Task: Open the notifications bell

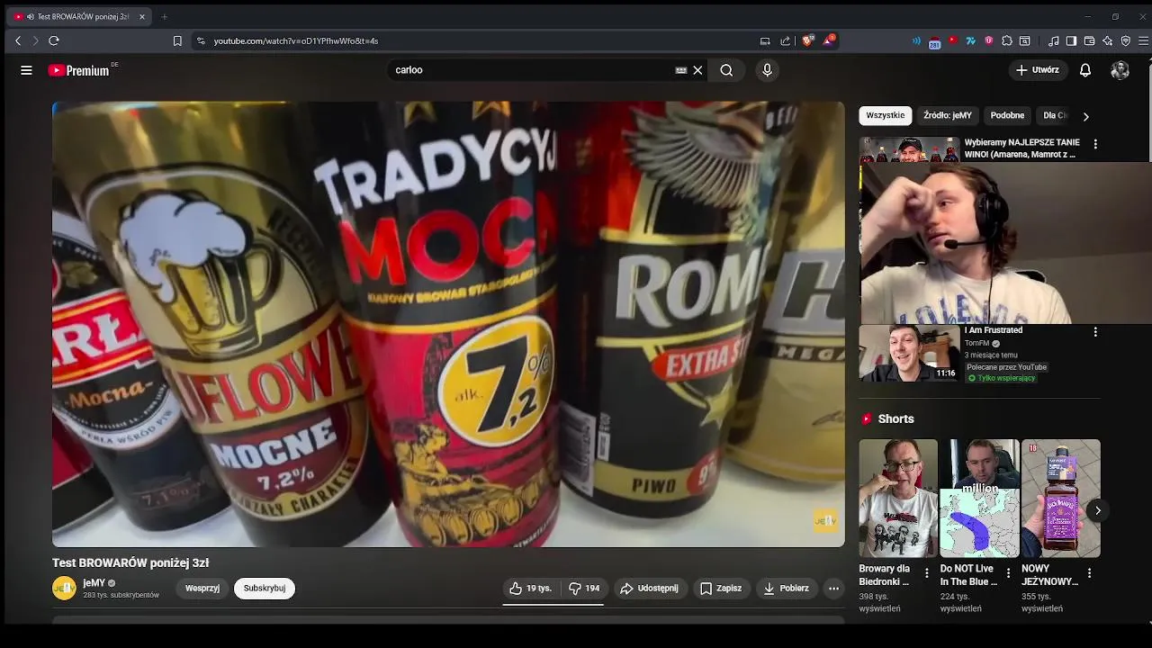Action: pyautogui.click(x=1085, y=70)
